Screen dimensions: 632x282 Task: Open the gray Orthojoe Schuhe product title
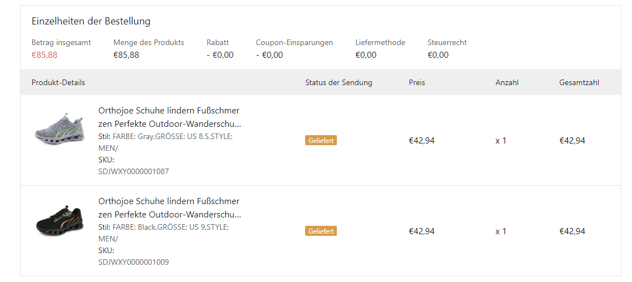click(169, 117)
